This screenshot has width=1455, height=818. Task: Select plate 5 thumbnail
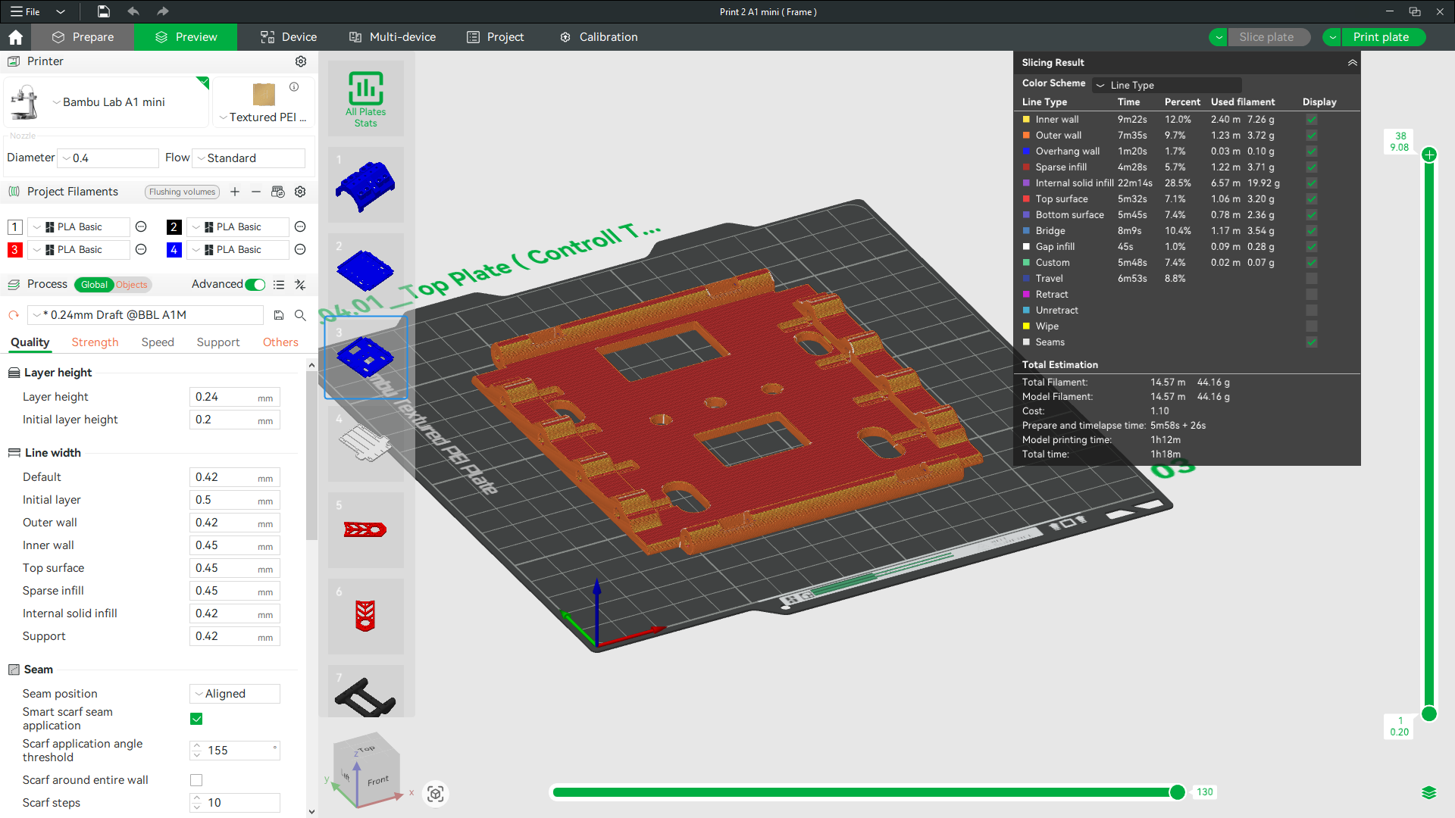click(x=366, y=530)
